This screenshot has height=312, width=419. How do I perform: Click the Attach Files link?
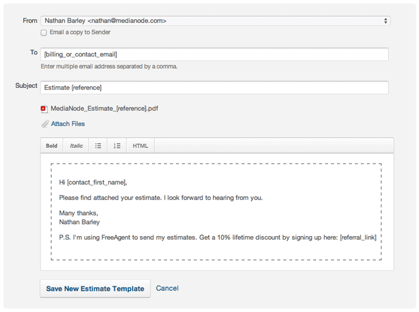pyautogui.click(x=68, y=124)
